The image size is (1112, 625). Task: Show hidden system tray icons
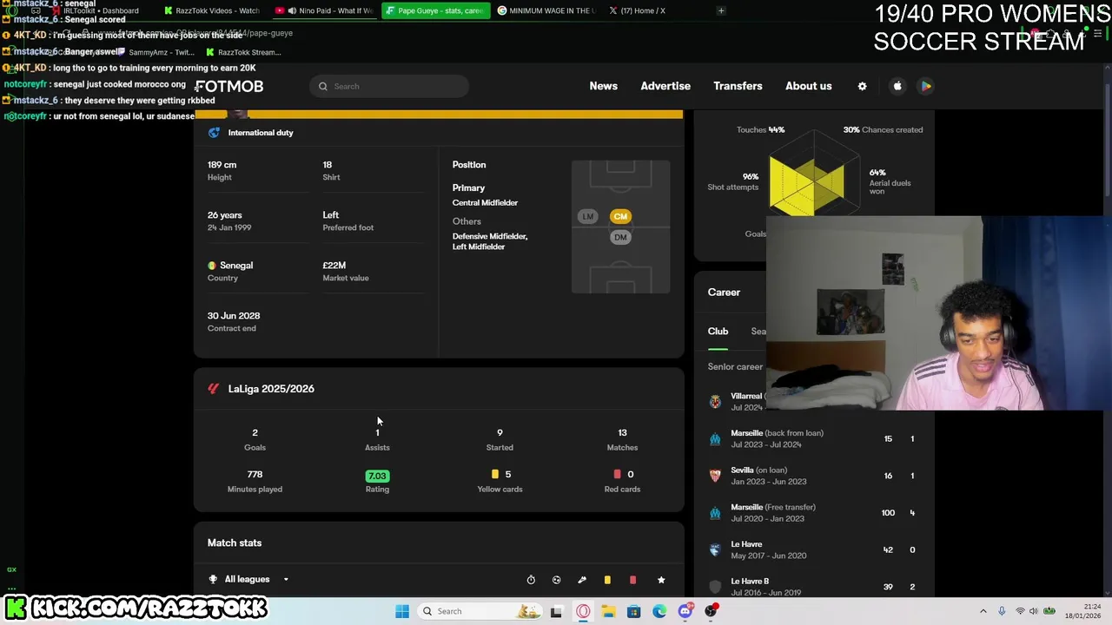983,611
